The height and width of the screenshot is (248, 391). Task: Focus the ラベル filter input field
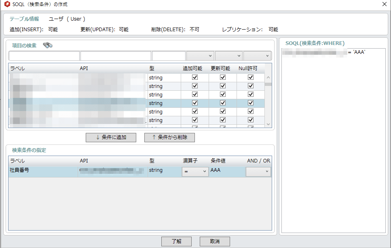[44, 56]
